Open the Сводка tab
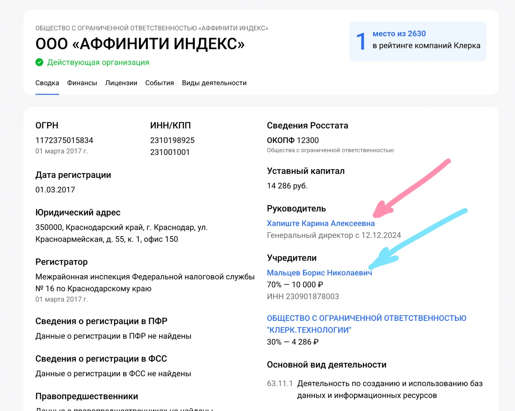The height and width of the screenshot is (411, 515). point(47,83)
